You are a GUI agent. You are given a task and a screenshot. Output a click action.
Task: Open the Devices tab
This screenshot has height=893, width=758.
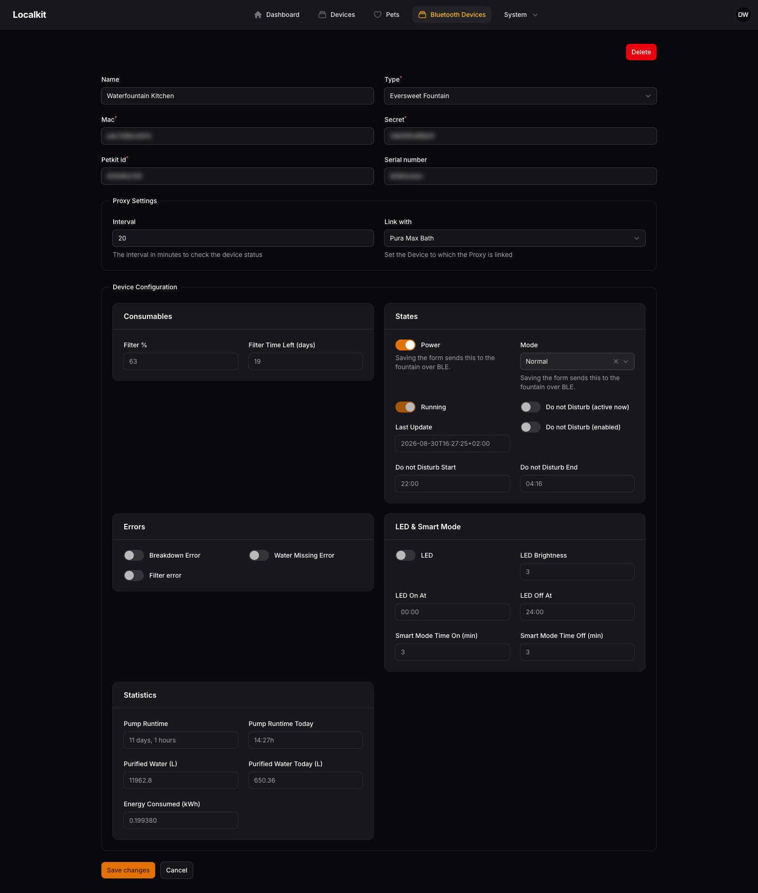tap(337, 15)
